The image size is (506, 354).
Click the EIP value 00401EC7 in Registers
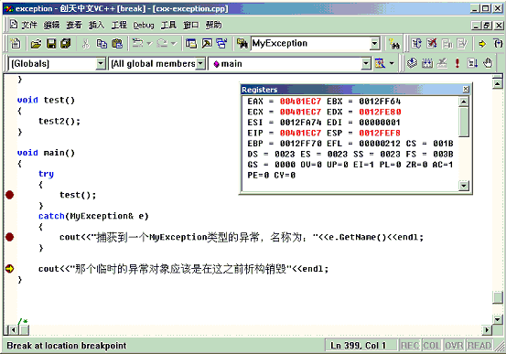pyautogui.click(x=300, y=133)
